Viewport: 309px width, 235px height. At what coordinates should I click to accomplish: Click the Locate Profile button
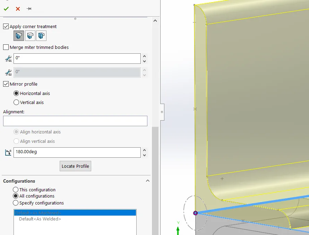click(x=75, y=166)
